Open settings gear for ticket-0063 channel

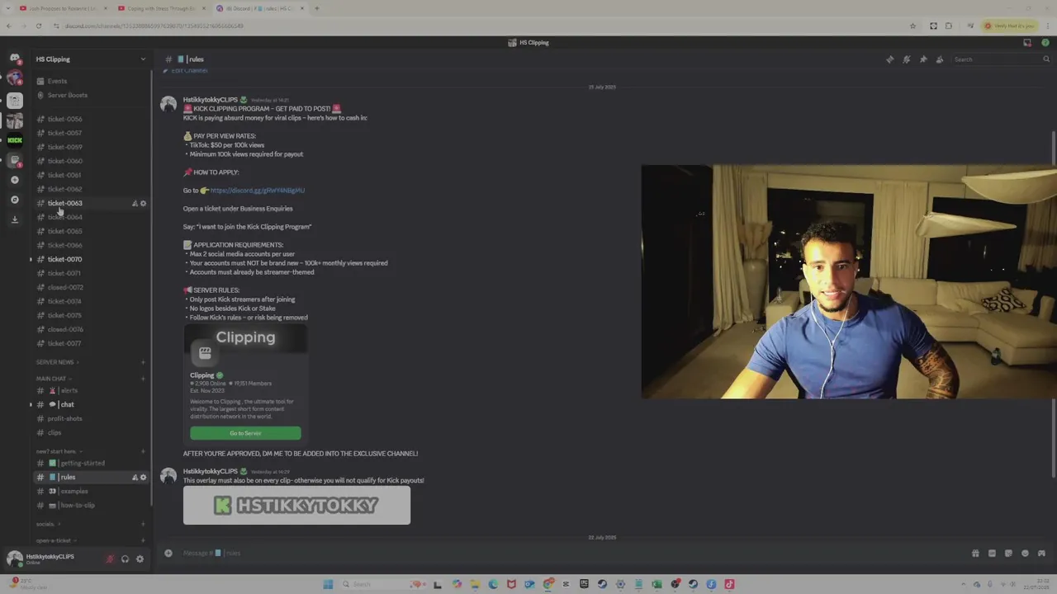pos(143,203)
